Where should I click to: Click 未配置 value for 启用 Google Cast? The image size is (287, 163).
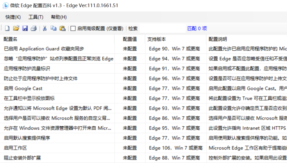pos(130,88)
